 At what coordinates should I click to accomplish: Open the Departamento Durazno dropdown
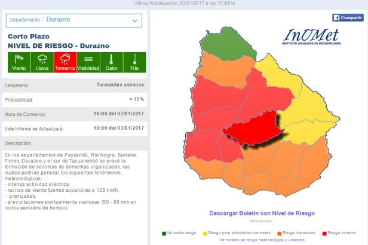click(x=75, y=20)
